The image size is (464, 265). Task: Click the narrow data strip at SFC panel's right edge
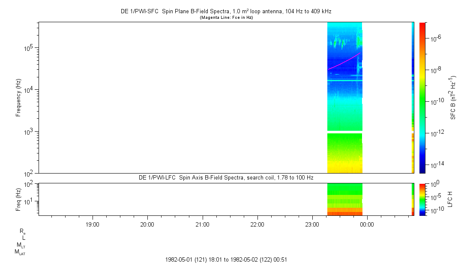click(x=413, y=97)
